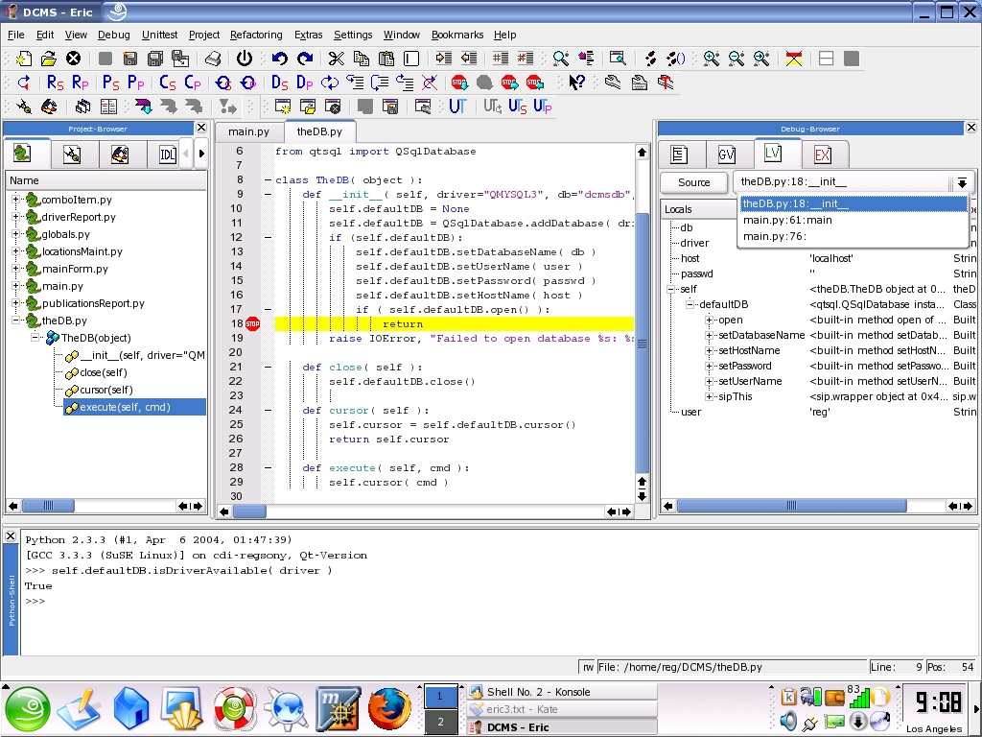Click the Source button in Debug-Browser
The height and width of the screenshot is (737, 982).
[694, 182]
